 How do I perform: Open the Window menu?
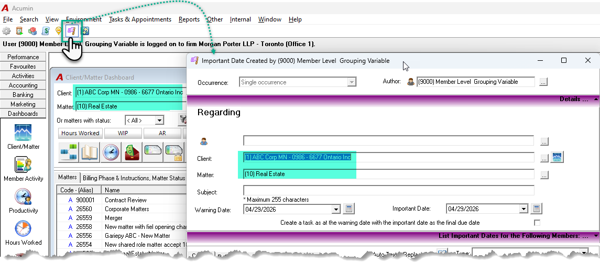point(270,19)
